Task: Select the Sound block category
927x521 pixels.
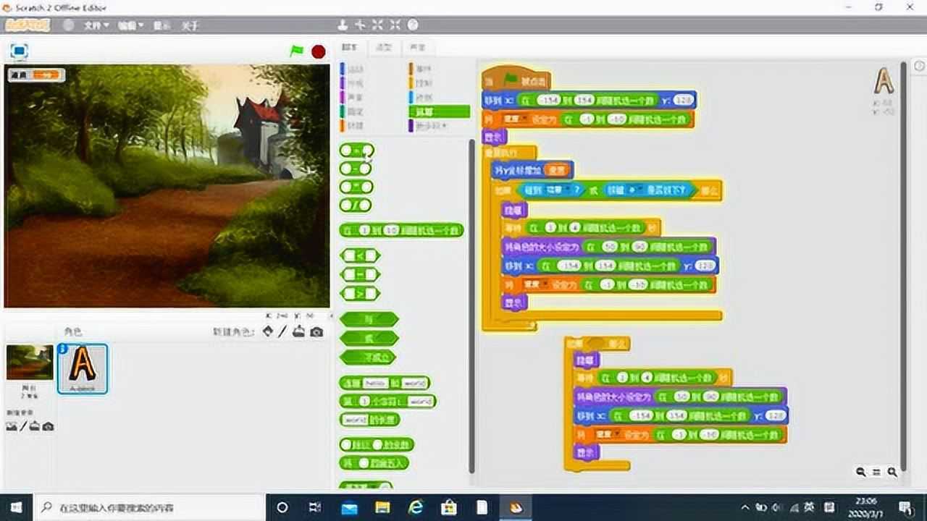Action: point(369,97)
